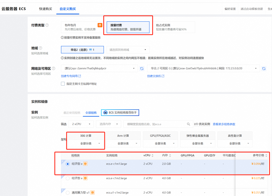Click the 荐 badge on ecs.e-c1m2.large row

[85, 178]
